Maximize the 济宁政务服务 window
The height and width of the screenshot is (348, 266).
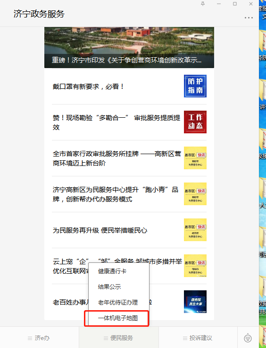pyautogui.click(x=235, y=4)
